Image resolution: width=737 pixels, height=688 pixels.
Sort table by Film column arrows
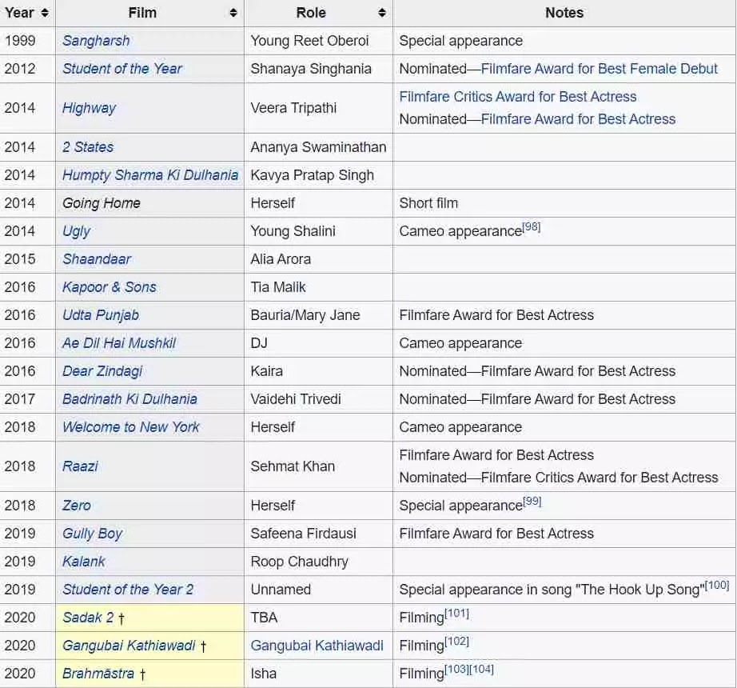pos(233,13)
